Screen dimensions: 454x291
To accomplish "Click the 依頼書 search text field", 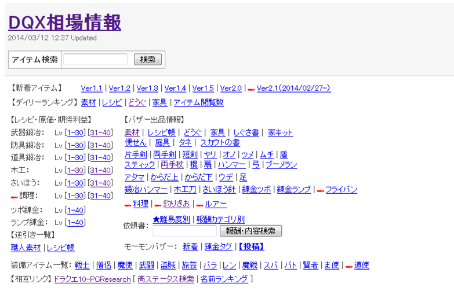I will (185, 231).
